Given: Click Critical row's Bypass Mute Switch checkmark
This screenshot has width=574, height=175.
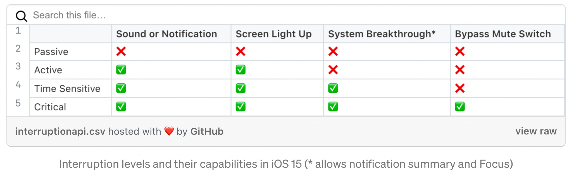Looking at the screenshot, I should (x=460, y=107).
